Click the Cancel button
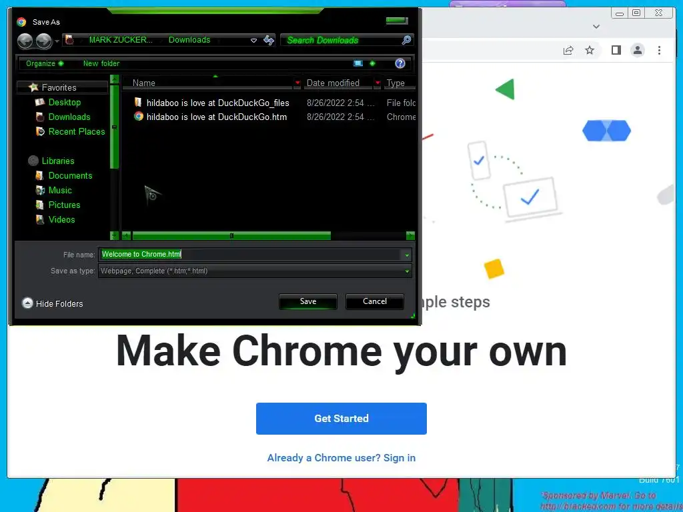The image size is (683, 512). click(x=375, y=301)
